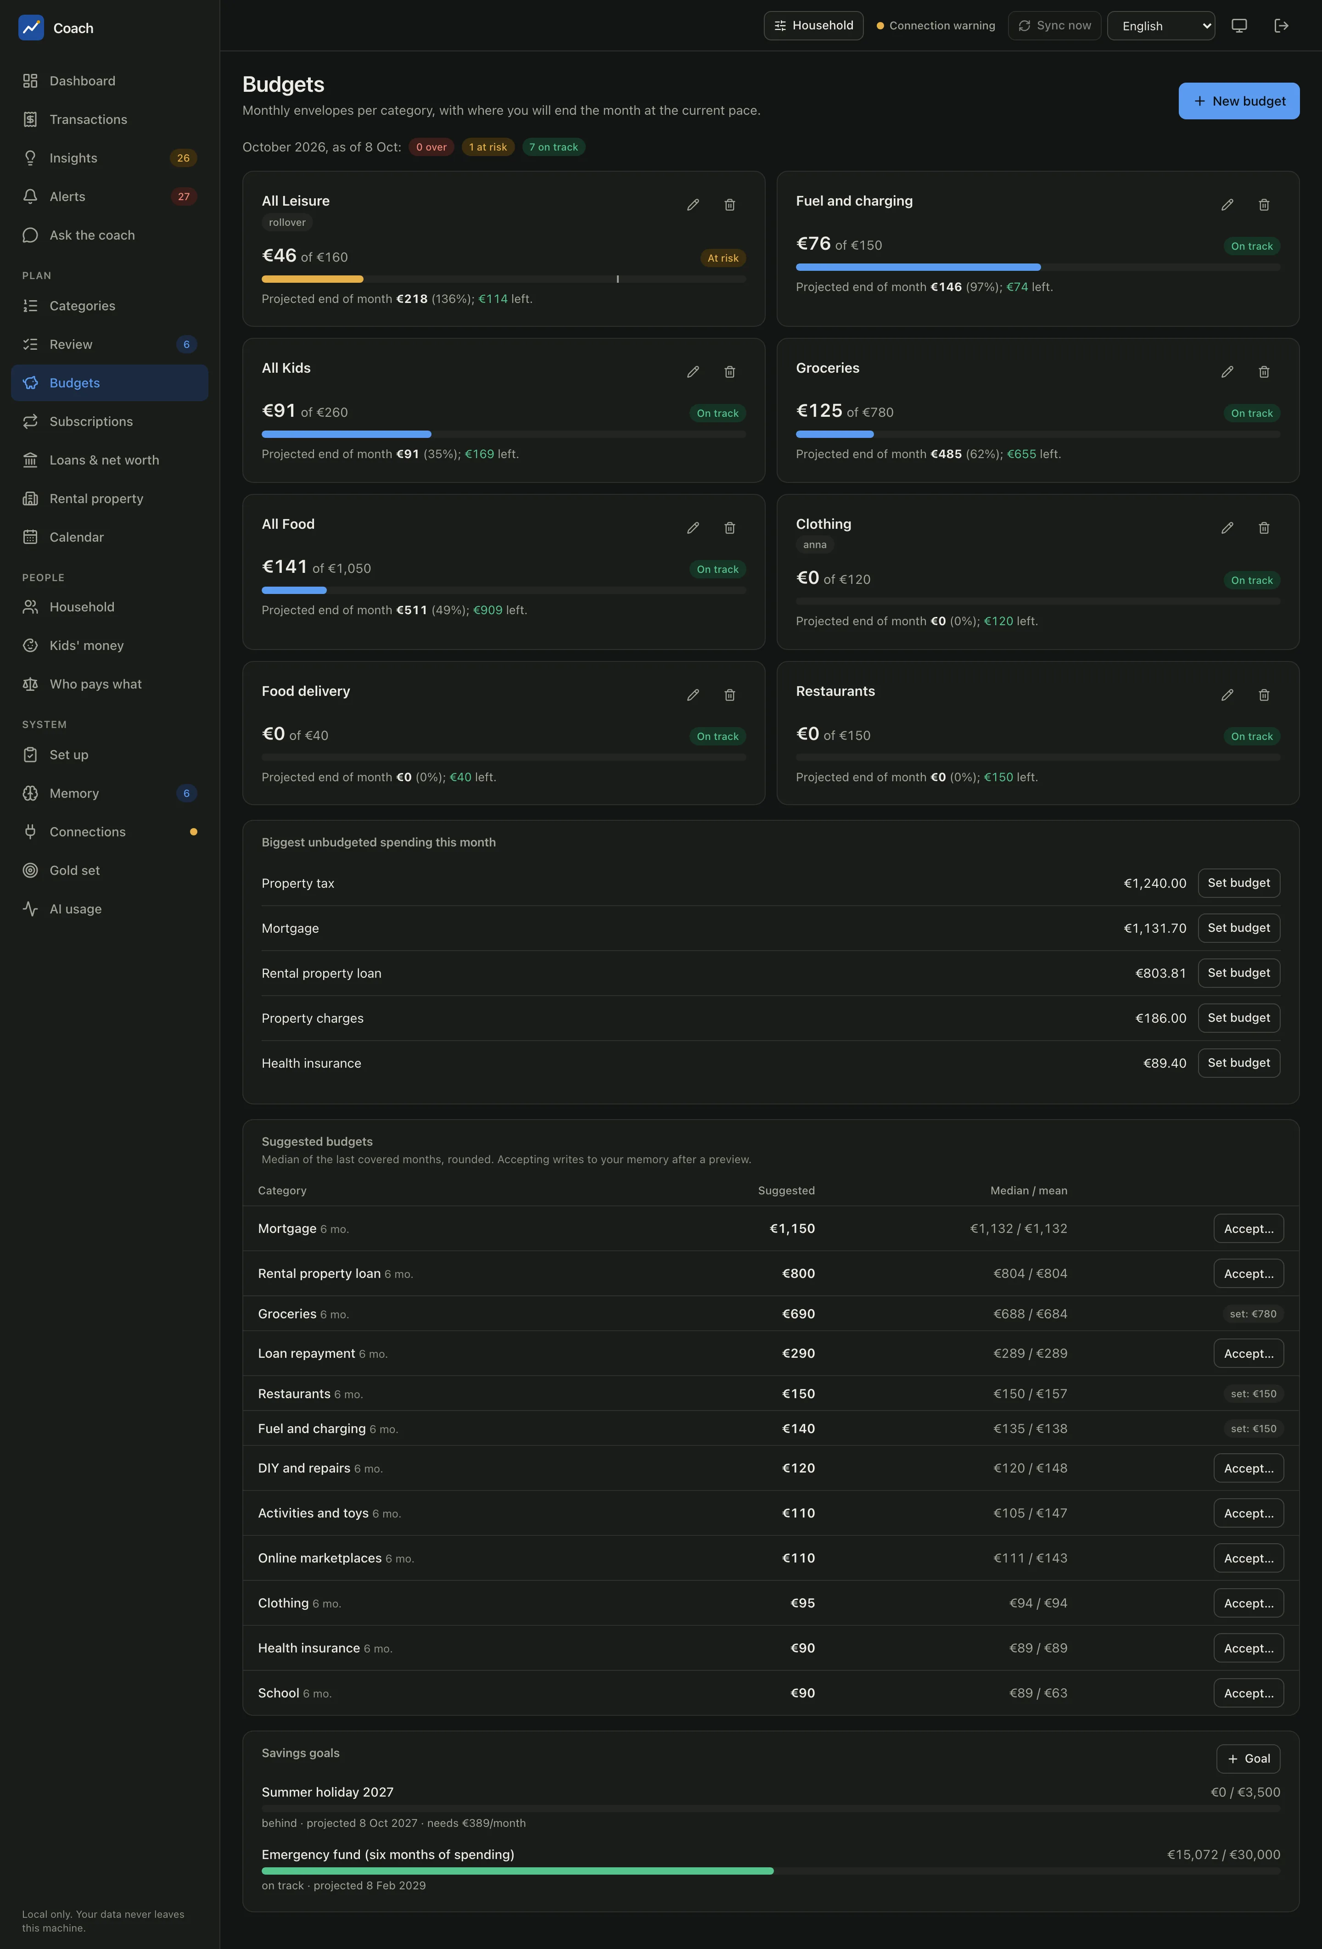Open the English language dropdown
Image resolution: width=1322 pixels, height=1949 pixels.
(x=1161, y=26)
